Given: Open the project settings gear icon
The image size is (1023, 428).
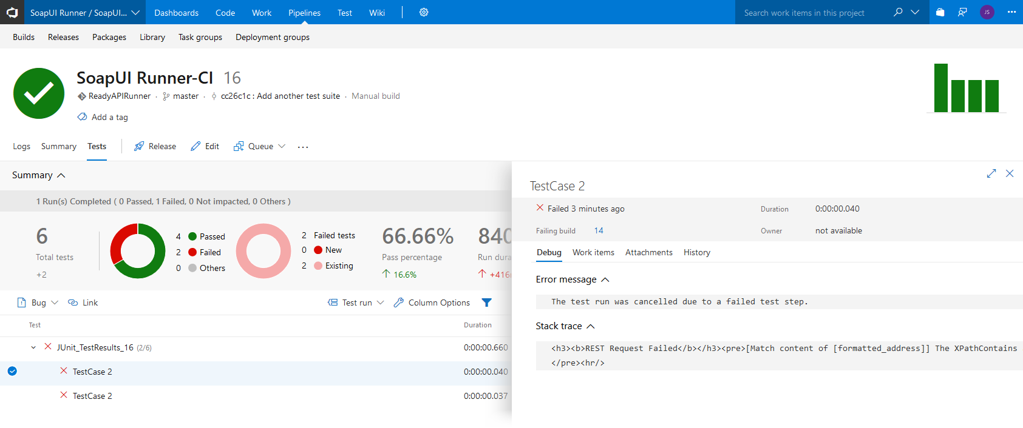Looking at the screenshot, I should coord(424,12).
